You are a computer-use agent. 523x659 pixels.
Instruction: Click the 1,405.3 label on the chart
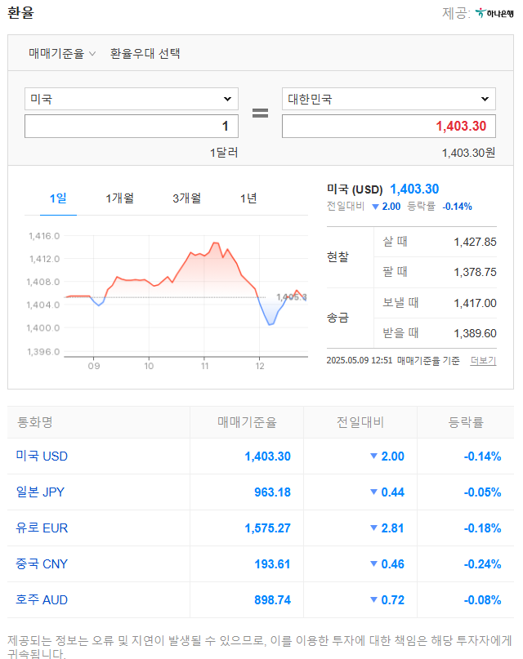[292, 297]
